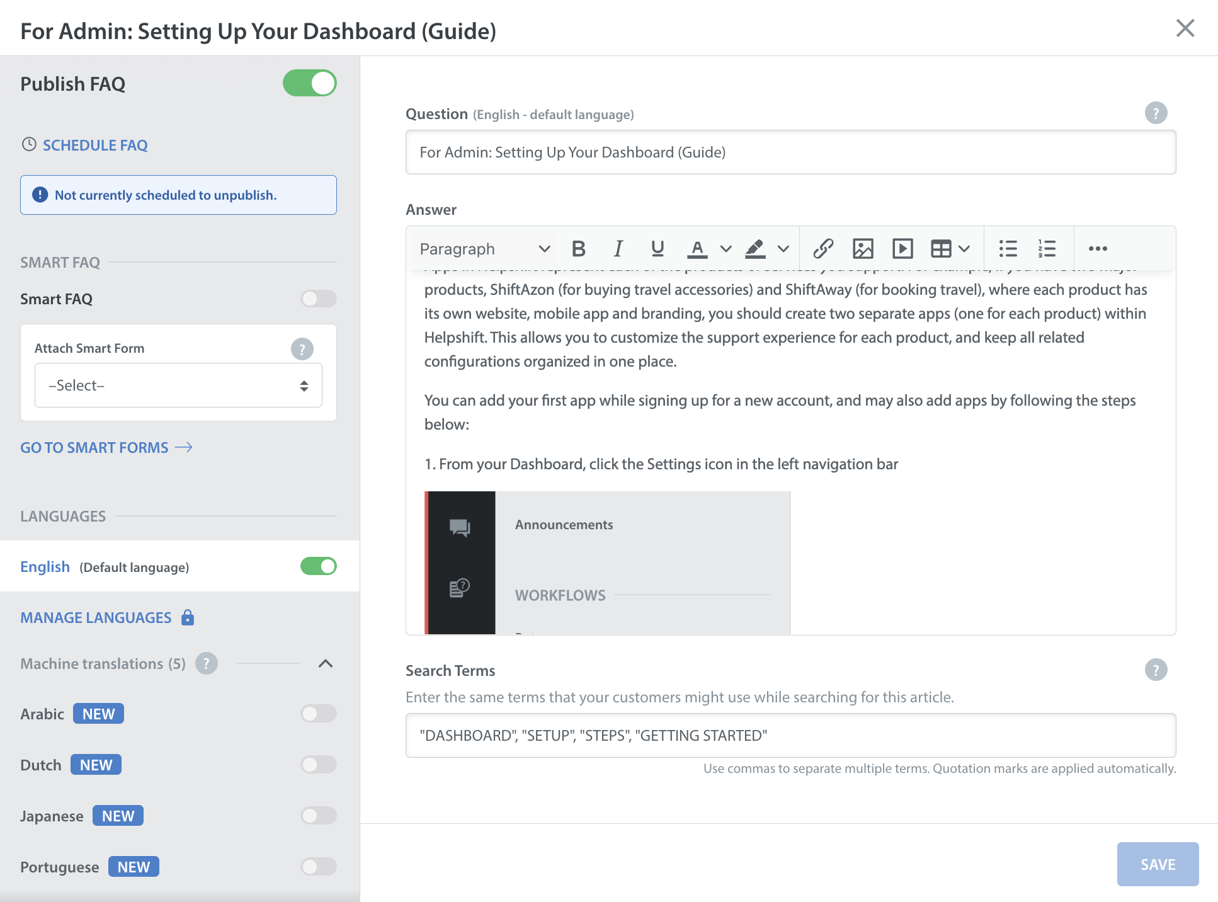Click SCHEDULE FAQ link
Image resolution: width=1218 pixels, height=902 pixels.
(x=94, y=145)
